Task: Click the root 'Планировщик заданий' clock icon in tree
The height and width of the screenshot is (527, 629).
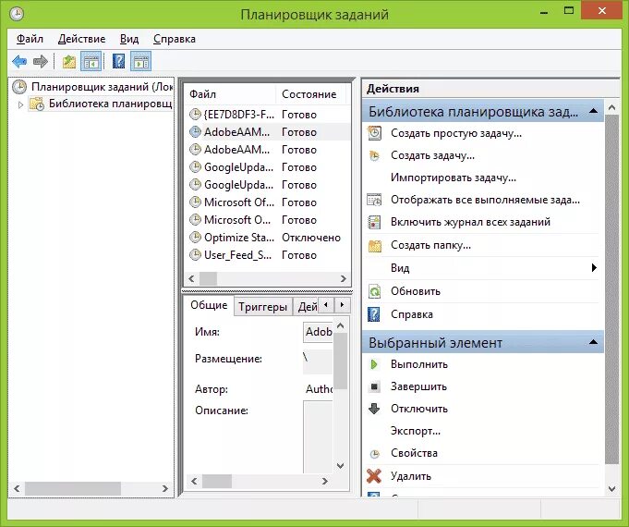Action: (19, 87)
